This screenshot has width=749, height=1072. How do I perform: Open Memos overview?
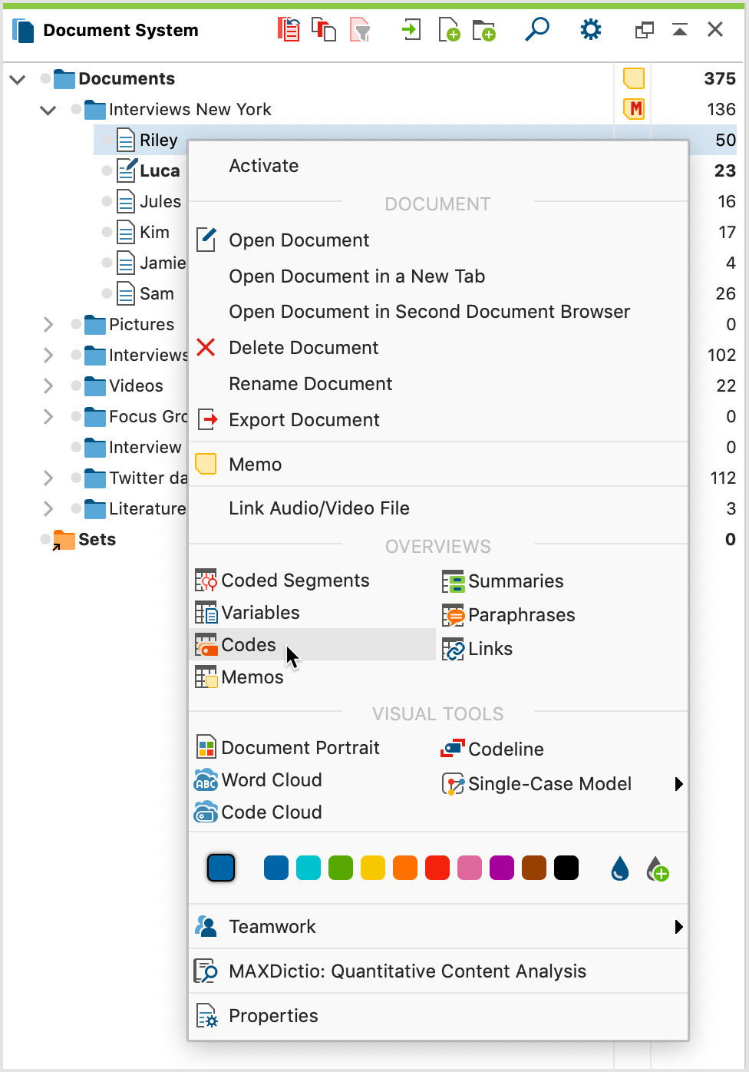point(239,677)
